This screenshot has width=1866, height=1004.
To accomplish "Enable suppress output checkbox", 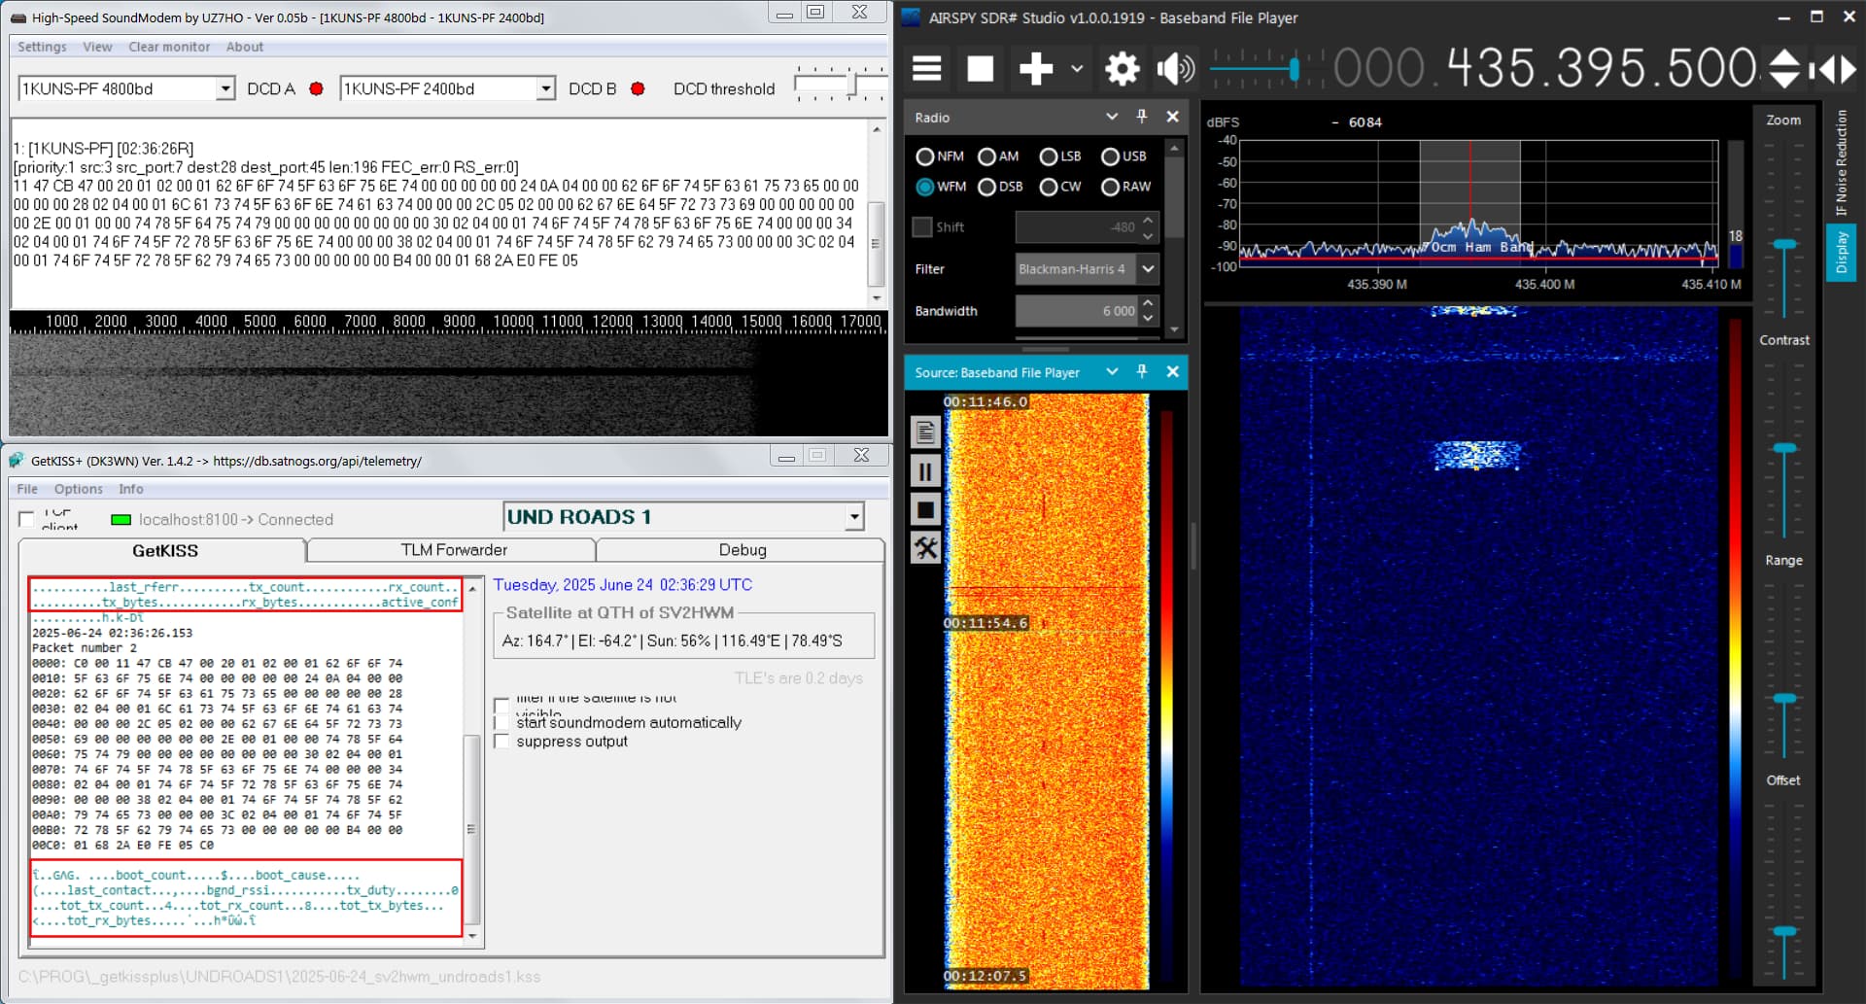I will click(501, 742).
